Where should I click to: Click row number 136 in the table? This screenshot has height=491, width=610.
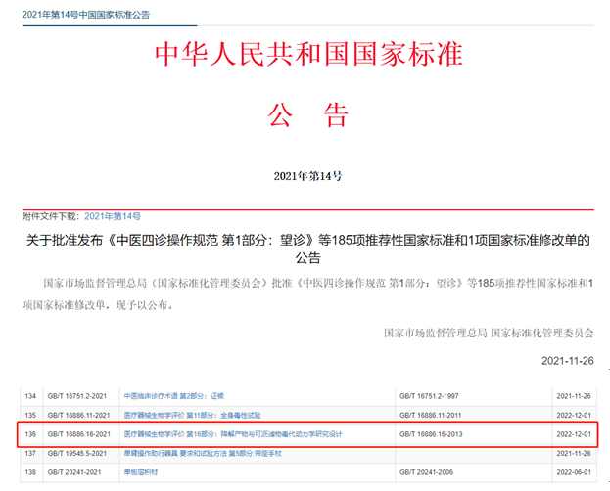(x=30, y=433)
